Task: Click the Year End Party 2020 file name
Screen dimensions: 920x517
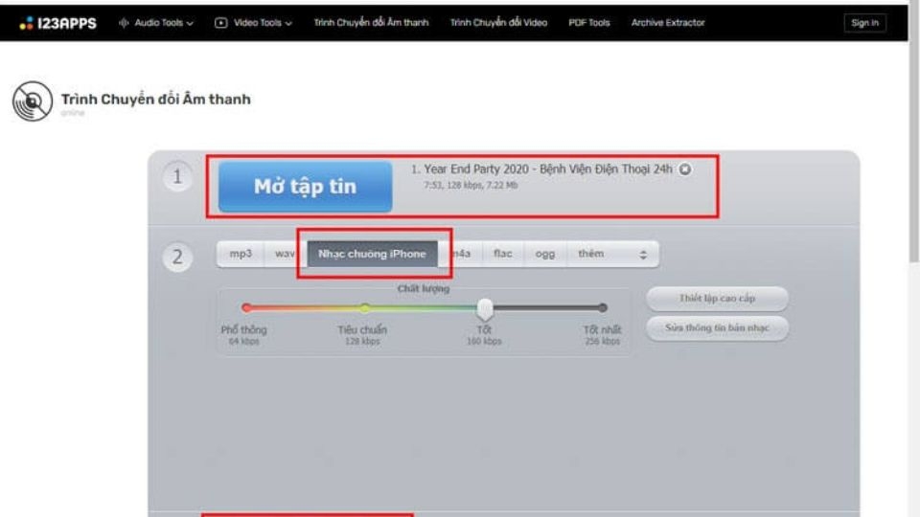Action: click(x=548, y=169)
